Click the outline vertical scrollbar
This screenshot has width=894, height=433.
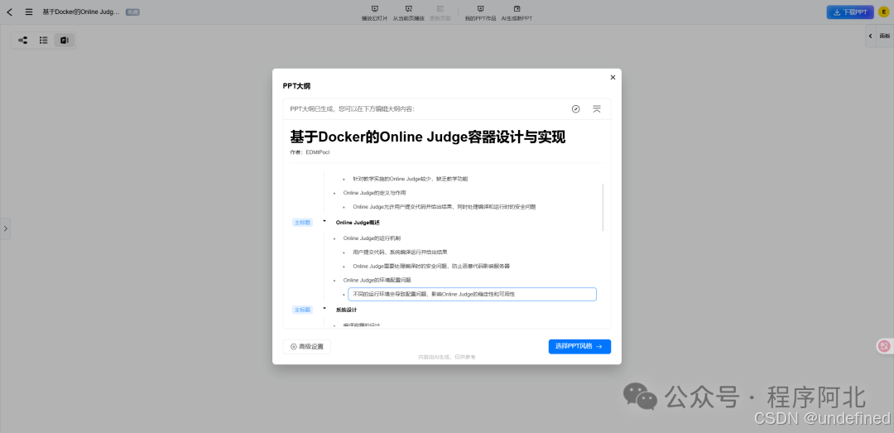tap(603, 207)
